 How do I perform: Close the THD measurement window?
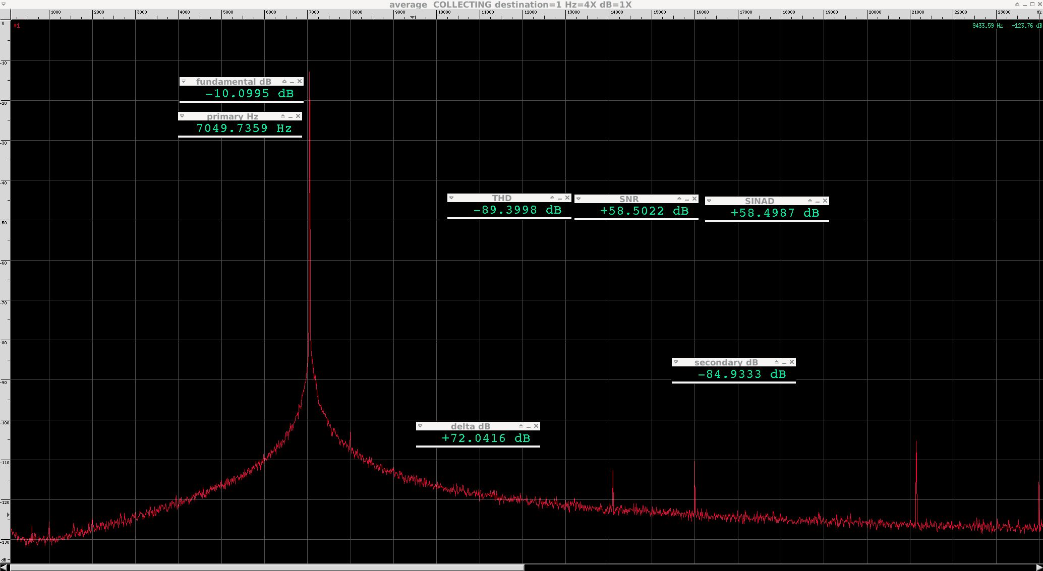[567, 198]
